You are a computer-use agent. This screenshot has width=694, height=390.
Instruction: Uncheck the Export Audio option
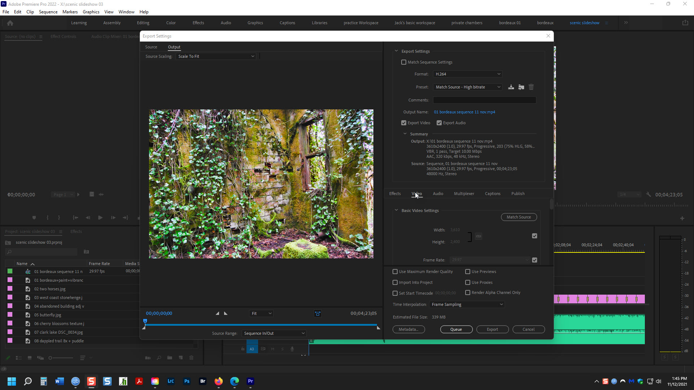[439, 123]
